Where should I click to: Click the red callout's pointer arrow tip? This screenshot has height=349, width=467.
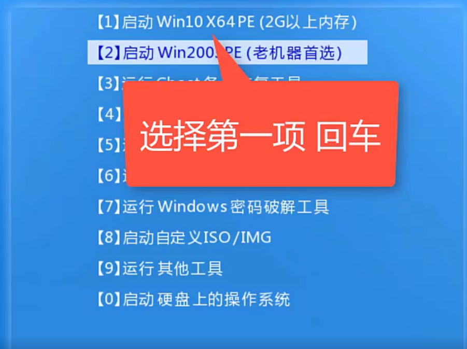click(x=213, y=36)
